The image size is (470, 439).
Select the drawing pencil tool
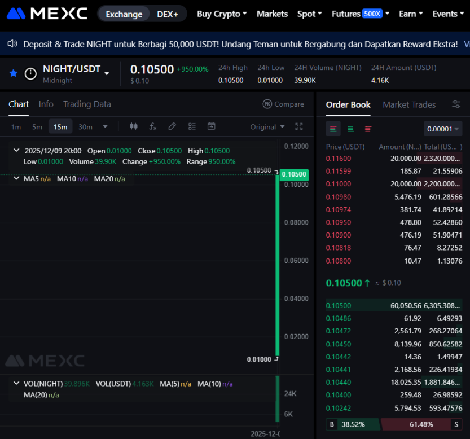click(172, 126)
